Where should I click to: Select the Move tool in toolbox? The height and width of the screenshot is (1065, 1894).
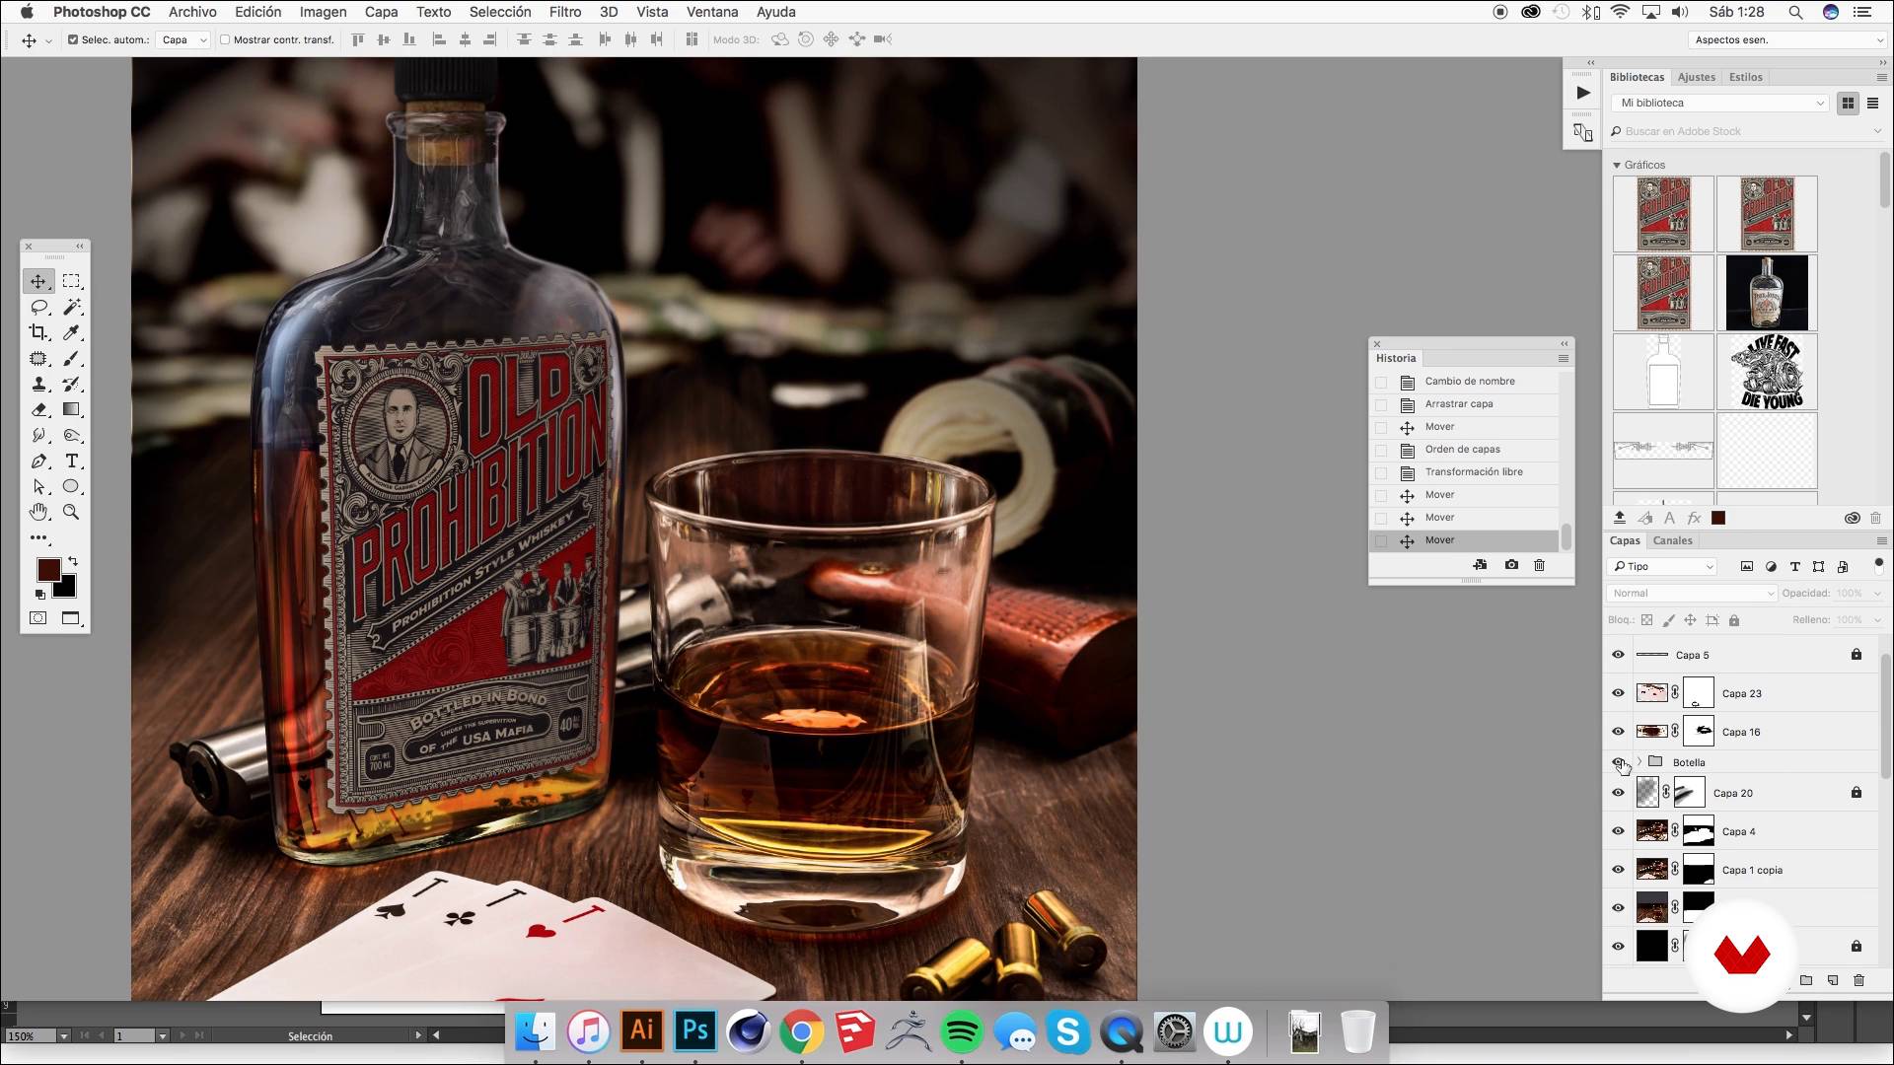38,282
